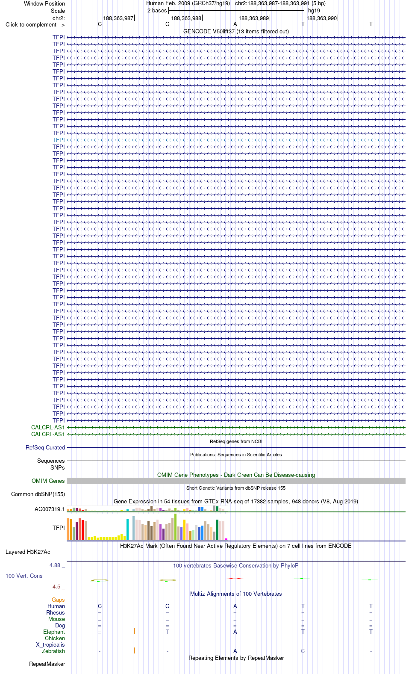Open 'Short Genetic Variants from dbSNP release 155'
406x674 pixels.
(236, 488)
